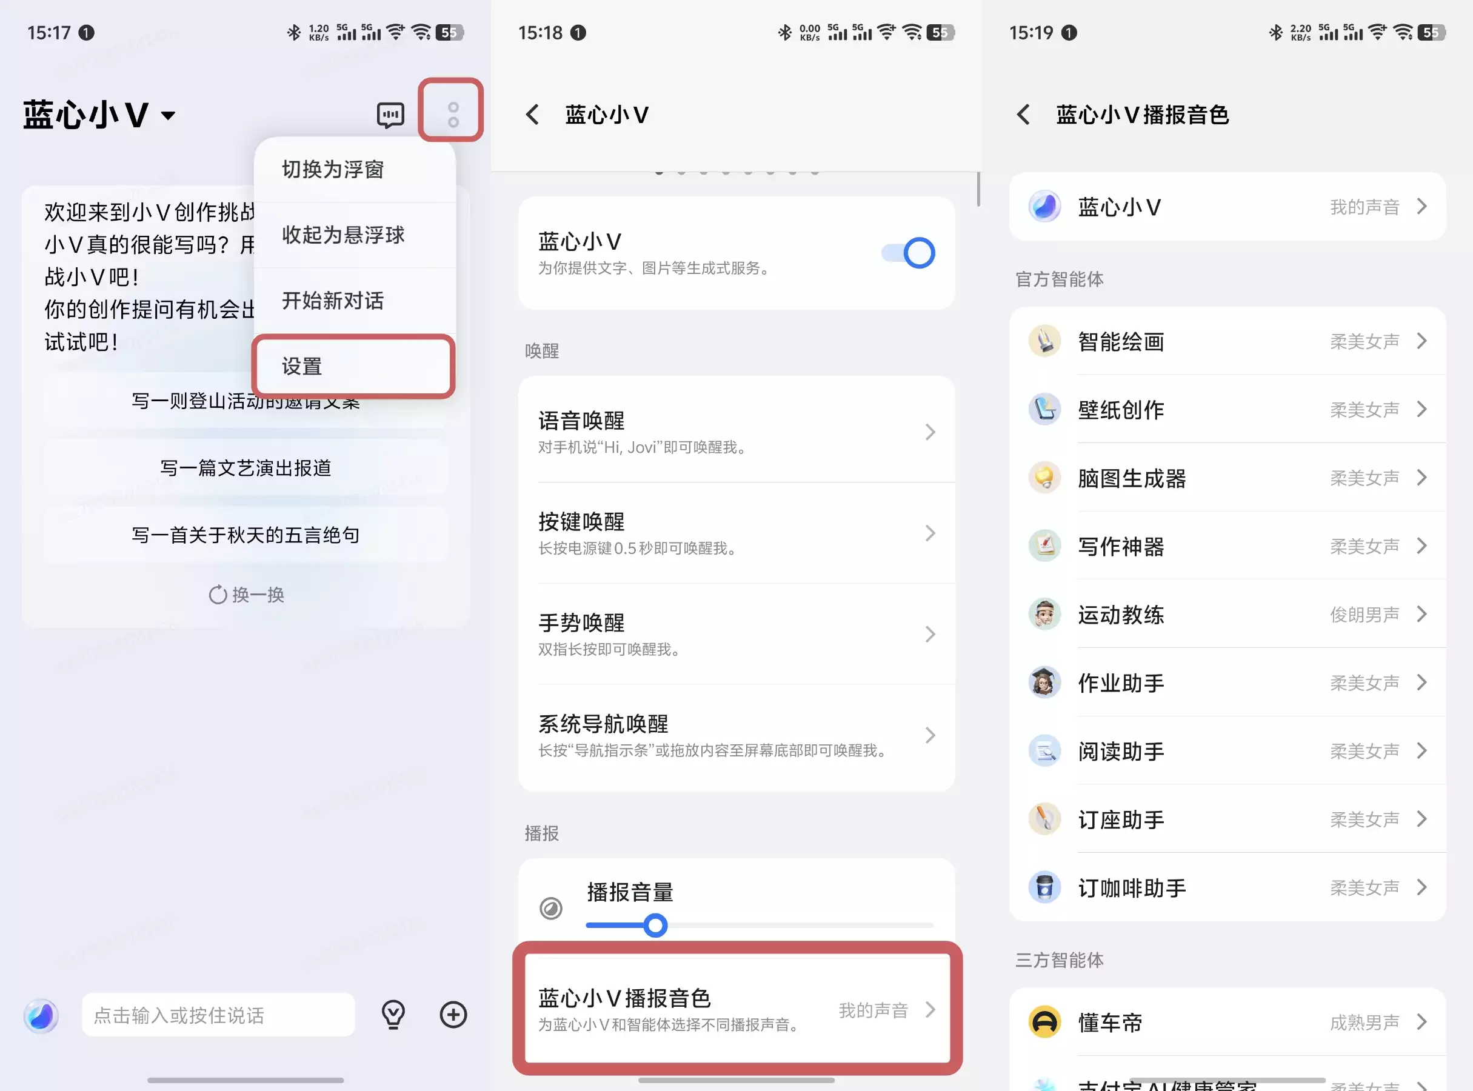This screenshot has width=1473, height=1091.
Task: Tap the 蓝心小V avatar icon in voice list
Action: [1044, 207]
